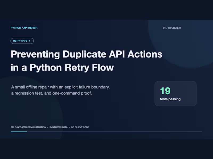Click the green number 19
Screen dimensions: 213x159
[x=165, y=91]
